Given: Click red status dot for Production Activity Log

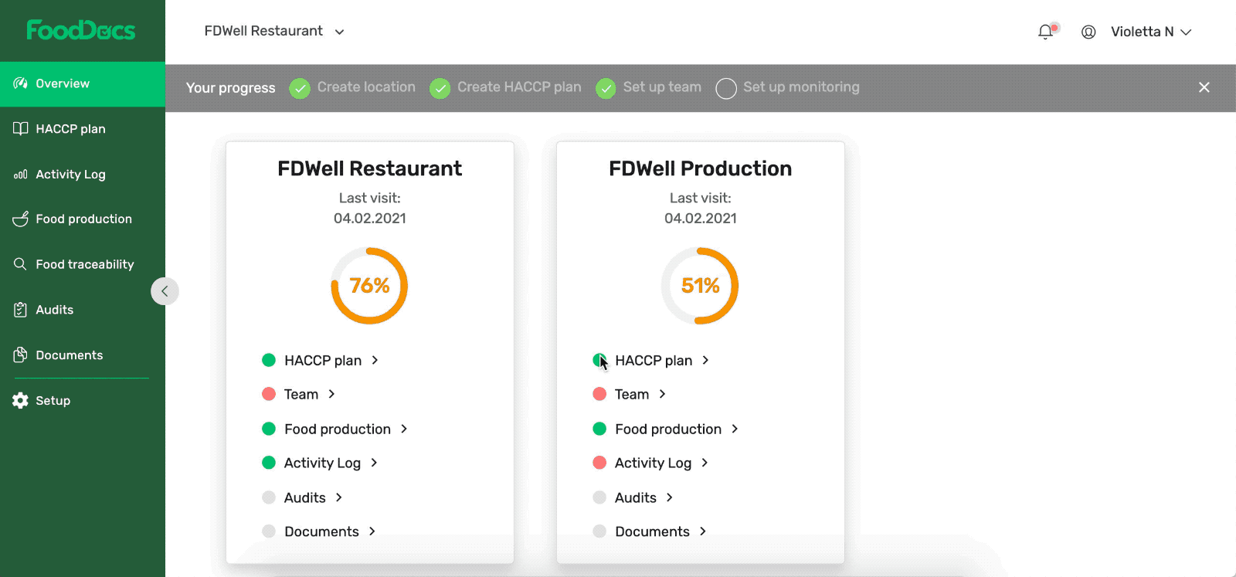Looking at the screenshot, I should (599, 463).
